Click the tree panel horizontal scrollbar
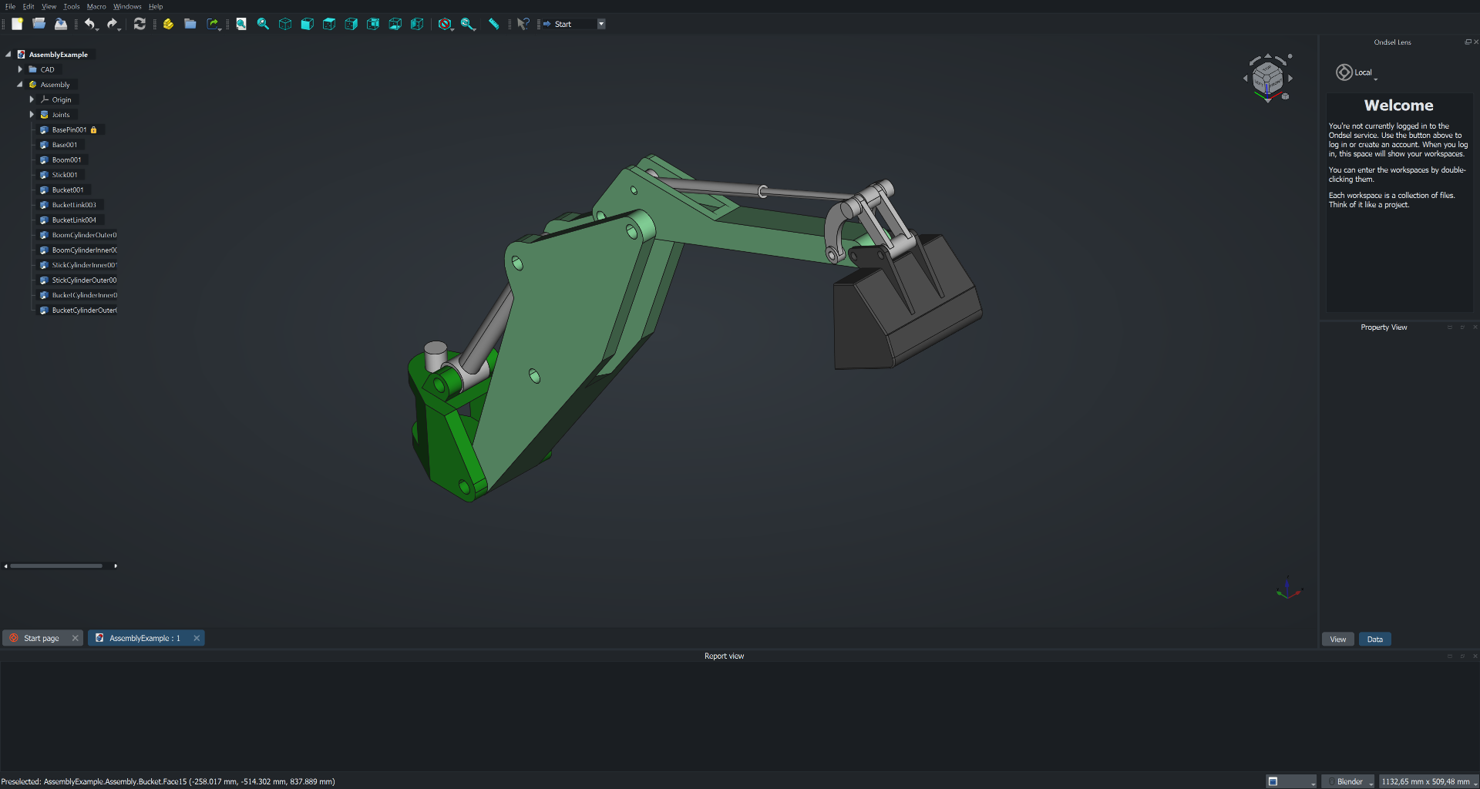Image resolution: width=1480 pixels, height=789 pixels. 56,566
